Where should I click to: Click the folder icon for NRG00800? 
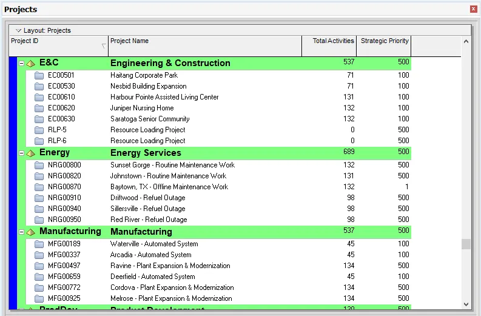39,165
